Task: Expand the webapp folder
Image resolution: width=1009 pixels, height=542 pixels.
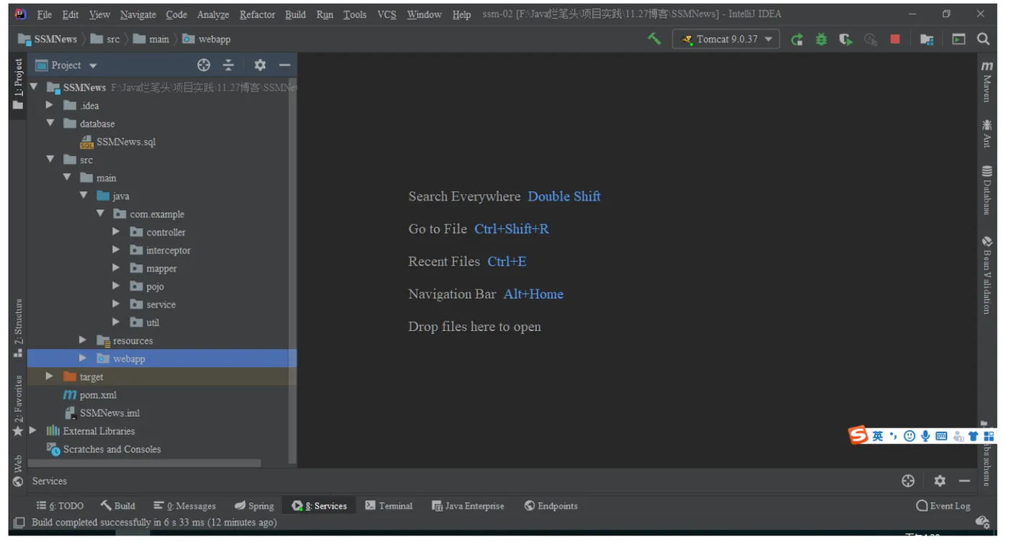Action: pyautogui.click(x=83, y=358)
